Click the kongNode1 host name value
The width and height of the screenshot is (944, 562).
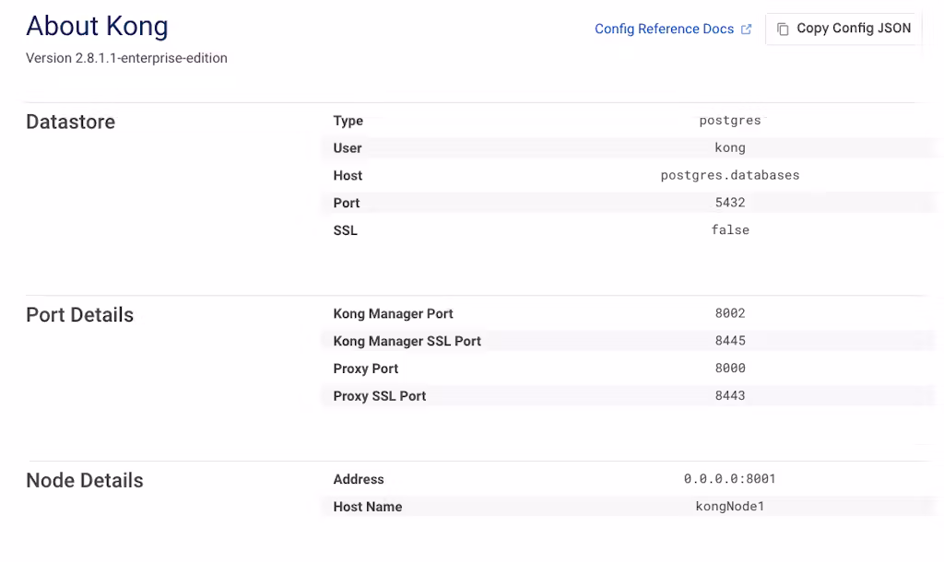[729, 507]
